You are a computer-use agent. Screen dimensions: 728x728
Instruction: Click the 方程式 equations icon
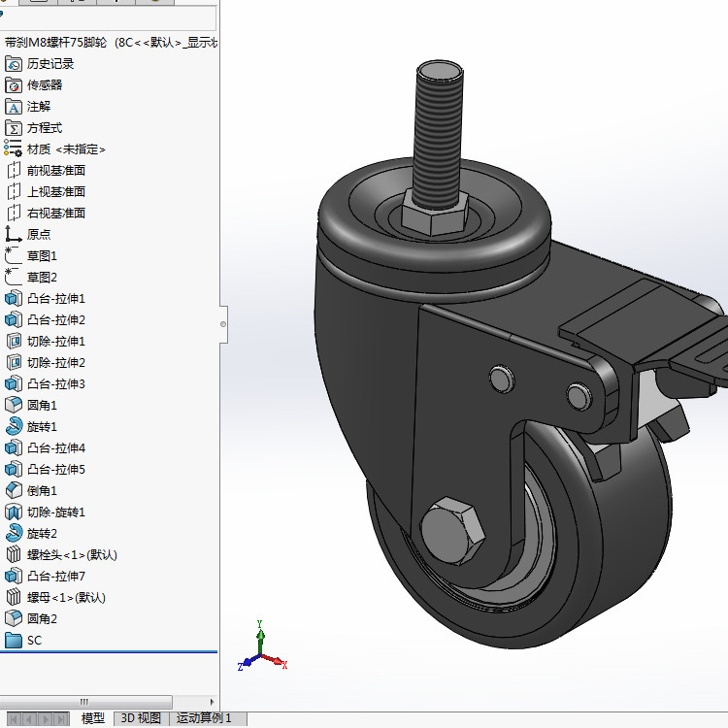[14, 128]
